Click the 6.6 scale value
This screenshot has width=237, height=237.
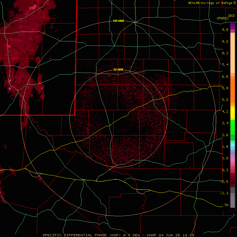(225, 76)
